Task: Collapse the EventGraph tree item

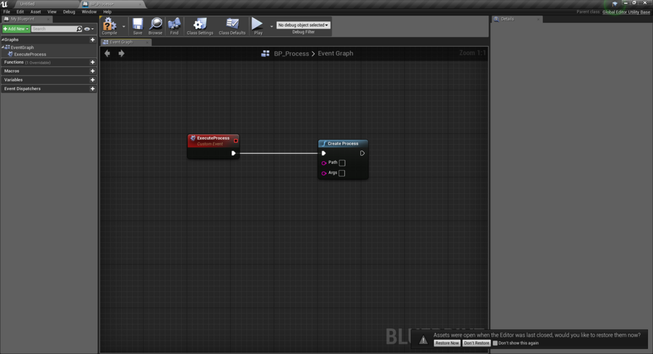Action: [3, 47]
